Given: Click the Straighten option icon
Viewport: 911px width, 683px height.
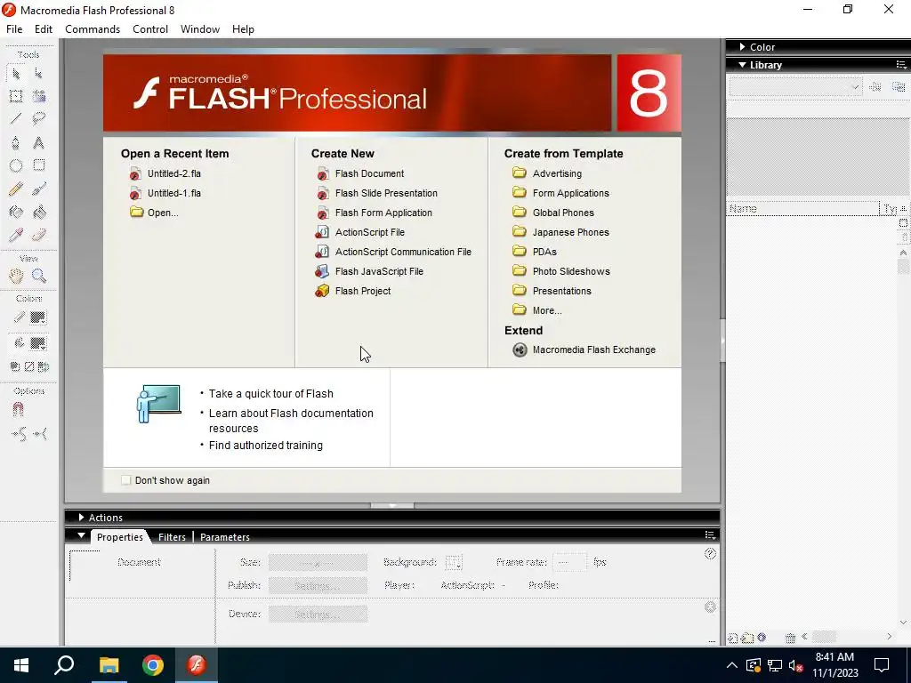Looking at the screenshot, I should click(x=40, y=434).
